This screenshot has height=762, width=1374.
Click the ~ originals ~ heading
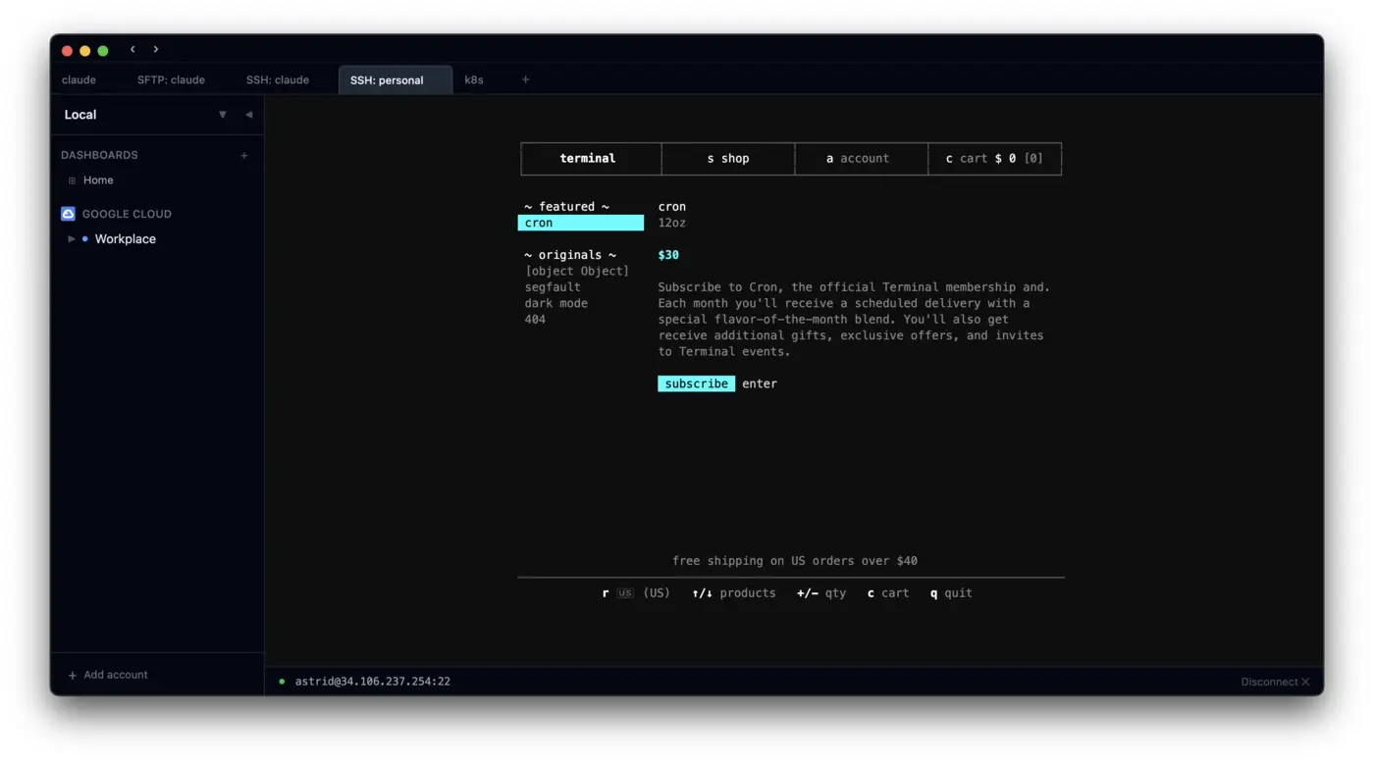570,255
